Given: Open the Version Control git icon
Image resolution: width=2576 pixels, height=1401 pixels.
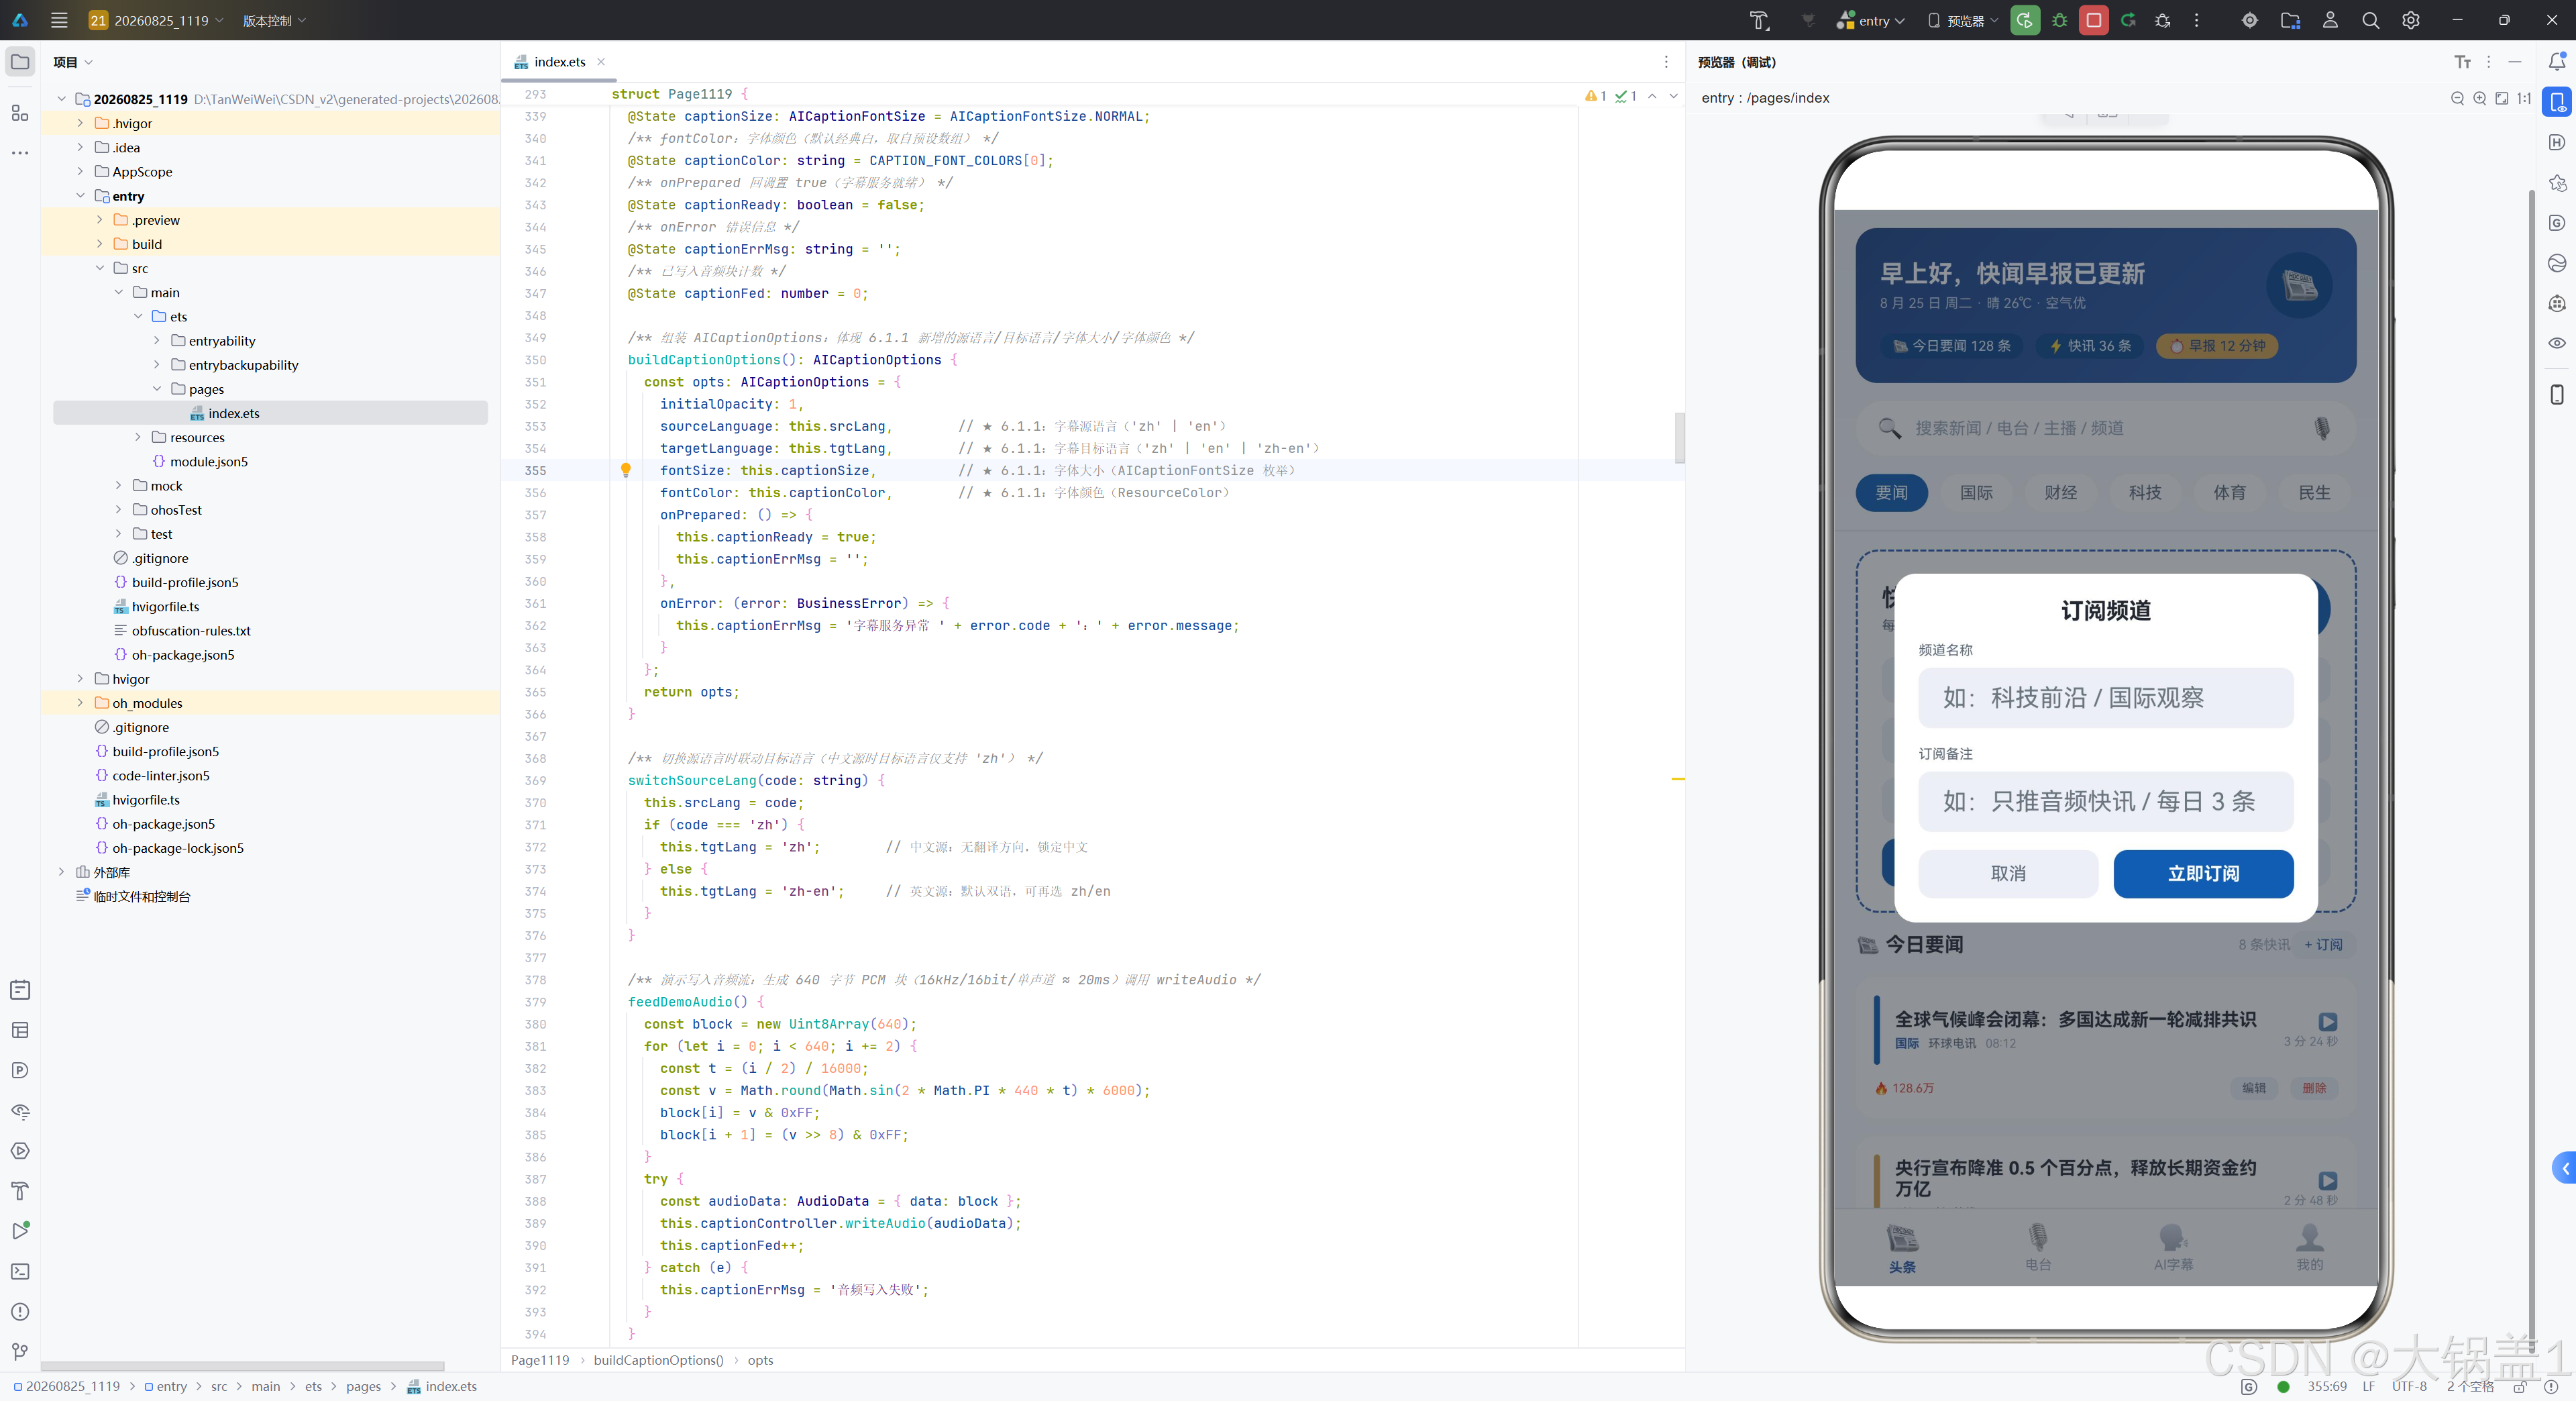Looking at the screenshot, I should (x=20, y=1352).
